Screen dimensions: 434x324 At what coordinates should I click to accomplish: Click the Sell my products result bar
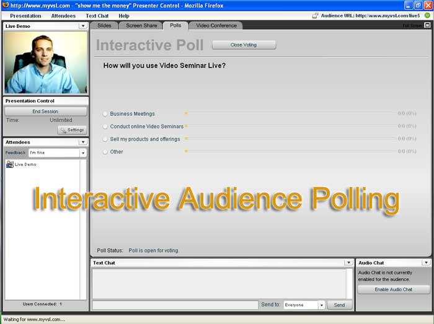pyautogui.click(x=291, y=139)
